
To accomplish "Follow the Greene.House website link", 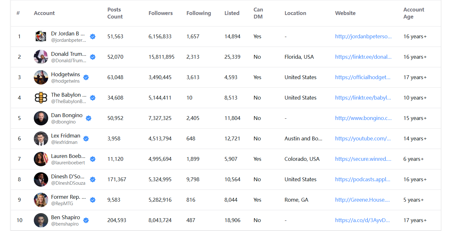I will coord(362,200).
